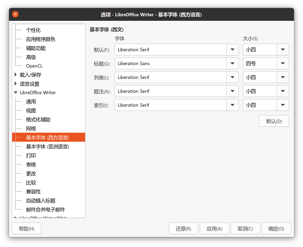The height and width of the screenshot is (247, 303).
Task: Select the 载入/保存 category label
Action: (30, 75)
